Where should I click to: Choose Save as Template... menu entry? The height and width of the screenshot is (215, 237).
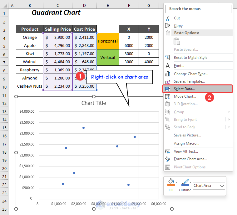[x=198, y=81]
